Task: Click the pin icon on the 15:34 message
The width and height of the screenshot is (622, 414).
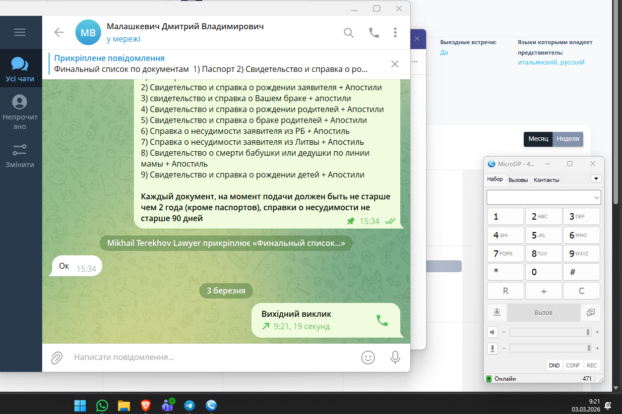Action: coord(351,221)
